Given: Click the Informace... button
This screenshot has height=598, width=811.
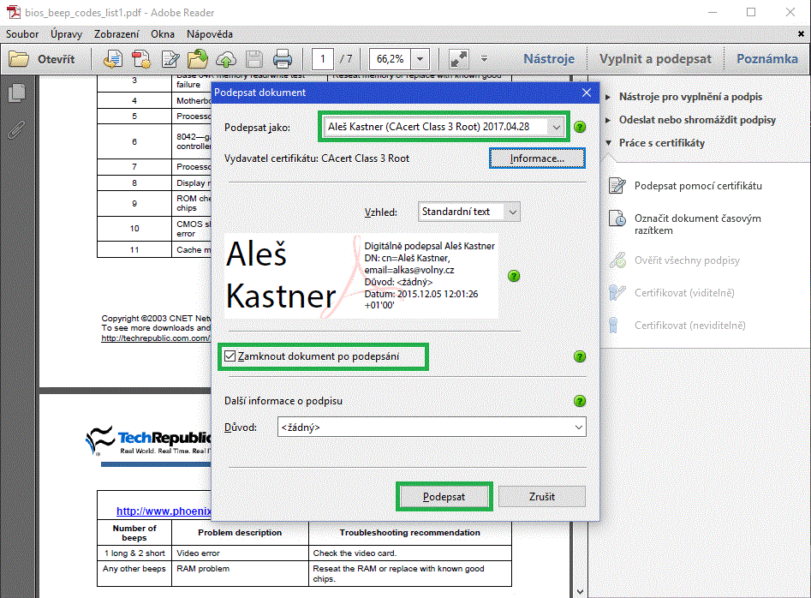Looking at the screenshot, I should click(x=537, y=158).
